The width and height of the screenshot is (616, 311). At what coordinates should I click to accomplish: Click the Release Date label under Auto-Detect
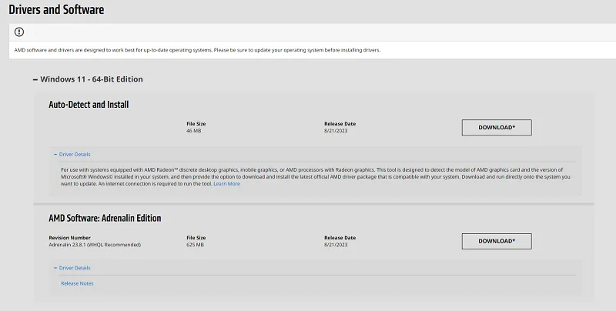click(340, 124)
